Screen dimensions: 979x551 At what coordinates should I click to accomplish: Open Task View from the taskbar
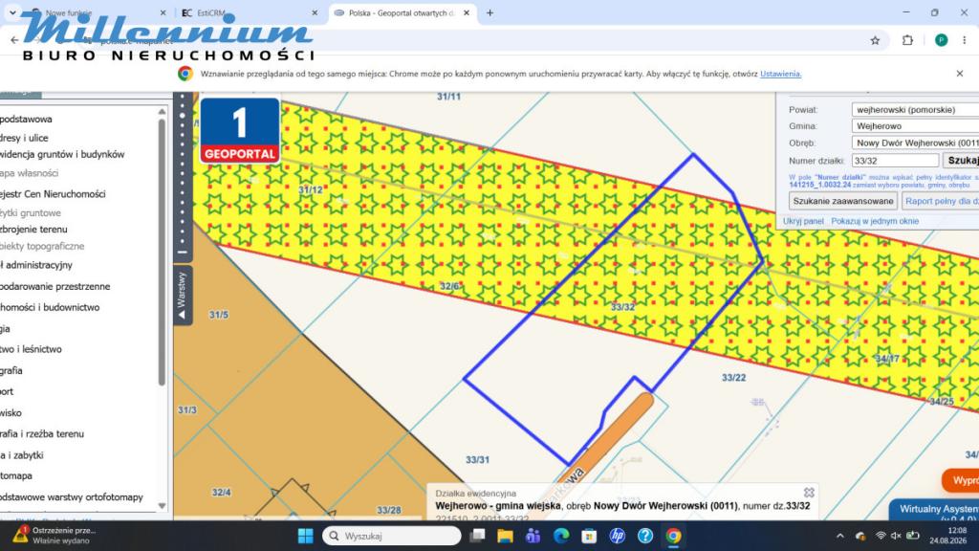pyautogui.click(x=478, y=536)
